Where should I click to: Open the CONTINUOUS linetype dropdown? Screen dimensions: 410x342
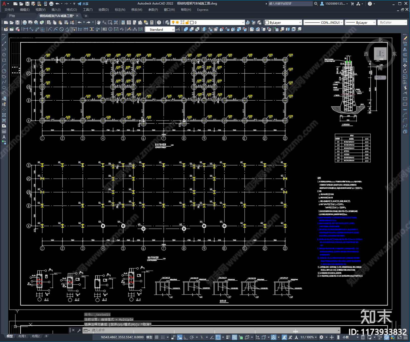point(323,23)
